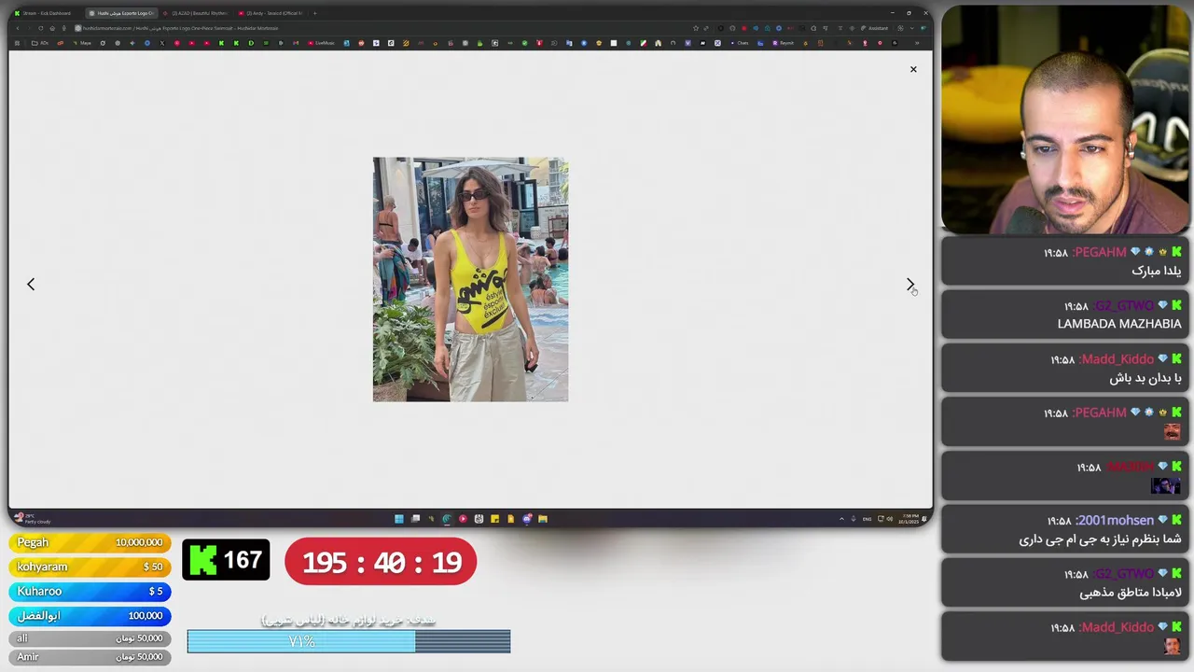Select the Pegah 10,000,000 donor row
The image size is (1194, 672).
point(90,542)
